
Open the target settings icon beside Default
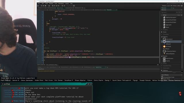coord(182,6)
